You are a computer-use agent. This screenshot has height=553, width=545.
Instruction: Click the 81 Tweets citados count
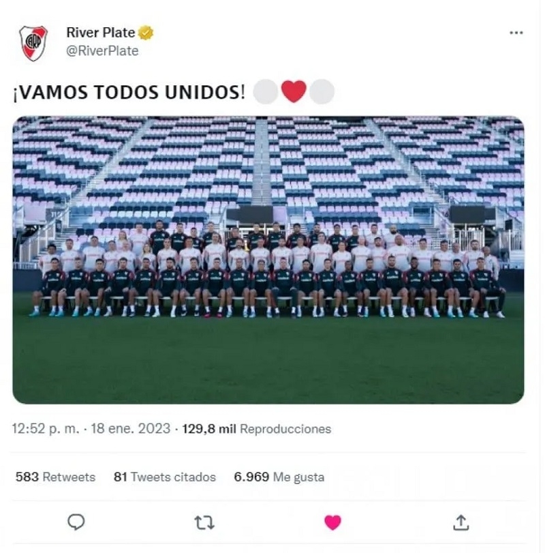pyautogui.click(x=164, y=477)
